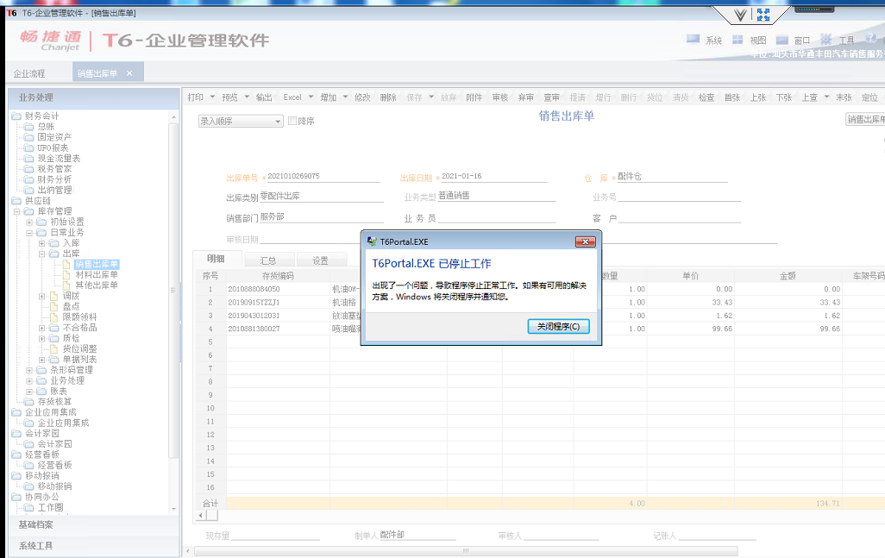
Task: Open the 设置 tab
Action: point(321,260)
